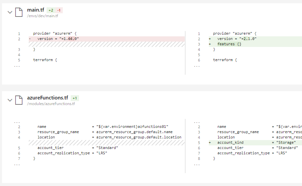Open the azureFunctions.tf file name
This screenshot has height=186, width=302.
tap(48, 98)
